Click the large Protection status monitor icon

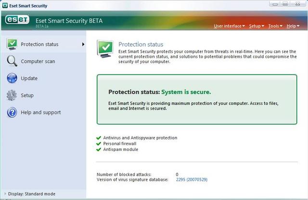pos(105,49)
